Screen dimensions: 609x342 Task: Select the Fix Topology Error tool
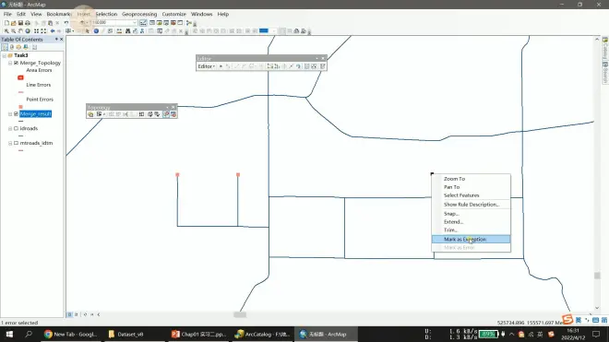point(166,114)
